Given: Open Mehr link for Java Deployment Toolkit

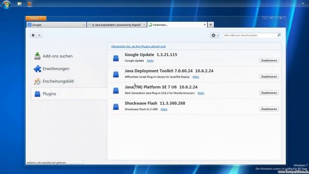Looking at the screenshot, I should click(x=196, y=77).
